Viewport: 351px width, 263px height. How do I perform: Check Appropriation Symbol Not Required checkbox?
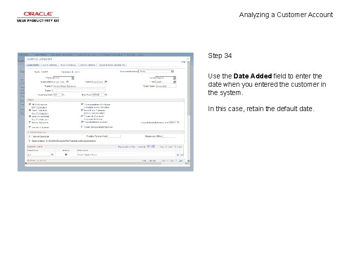[x=30, y=141]
